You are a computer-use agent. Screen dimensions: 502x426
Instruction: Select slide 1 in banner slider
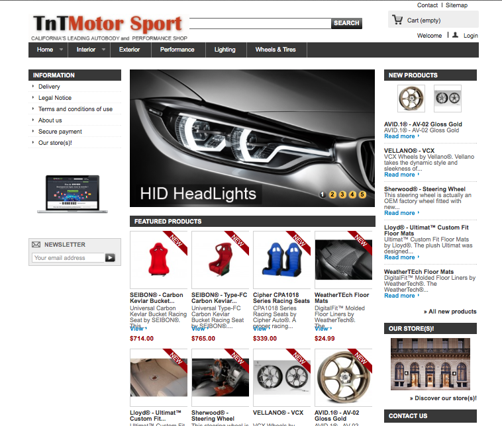323,194
